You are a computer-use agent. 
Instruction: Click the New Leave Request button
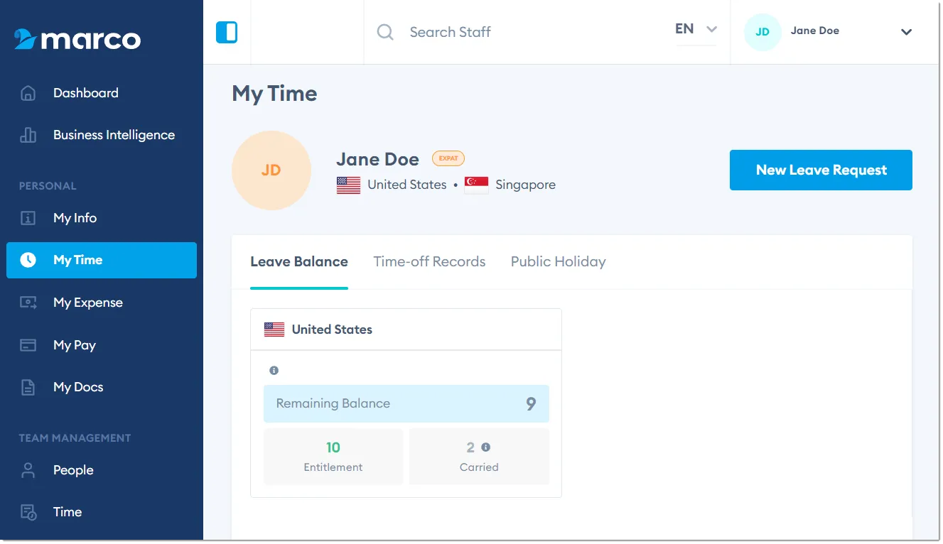point(821,170)
